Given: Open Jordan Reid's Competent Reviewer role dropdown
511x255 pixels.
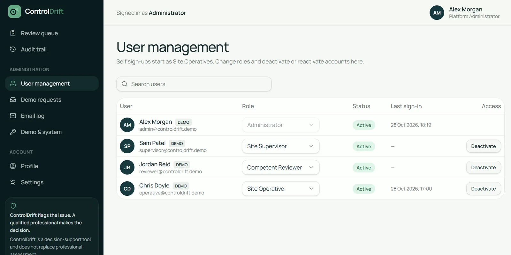Looking at the screenshot, I should pyautogui.click(x=281, y=167).
